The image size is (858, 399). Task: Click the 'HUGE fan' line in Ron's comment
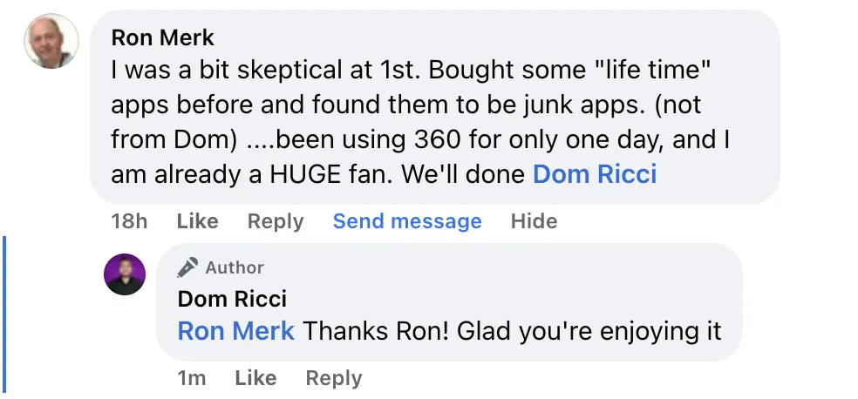(x=322, y=174)
